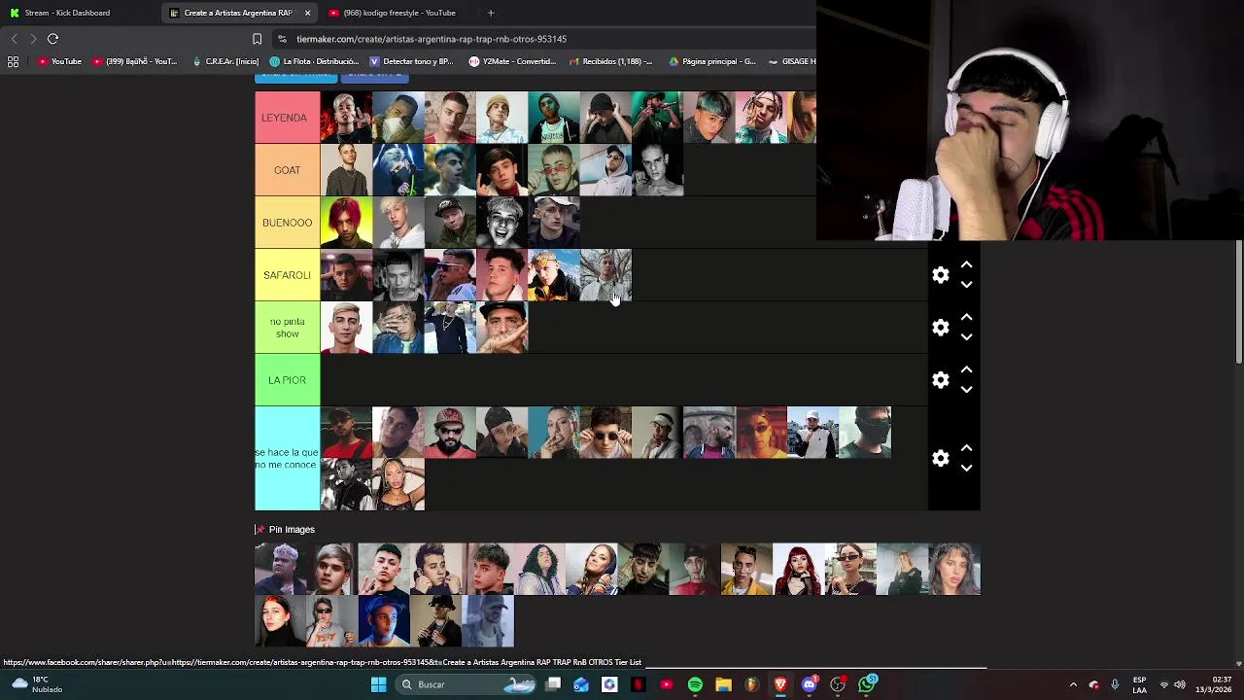Open settings gear for se hace la que no me conoce row

click(x=940, y=459)
